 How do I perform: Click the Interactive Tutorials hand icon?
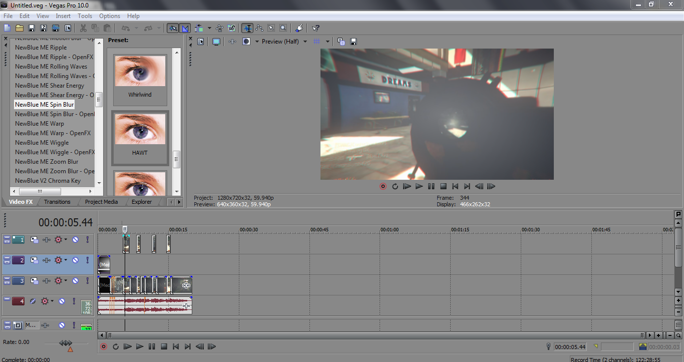[x=299, y=28]
